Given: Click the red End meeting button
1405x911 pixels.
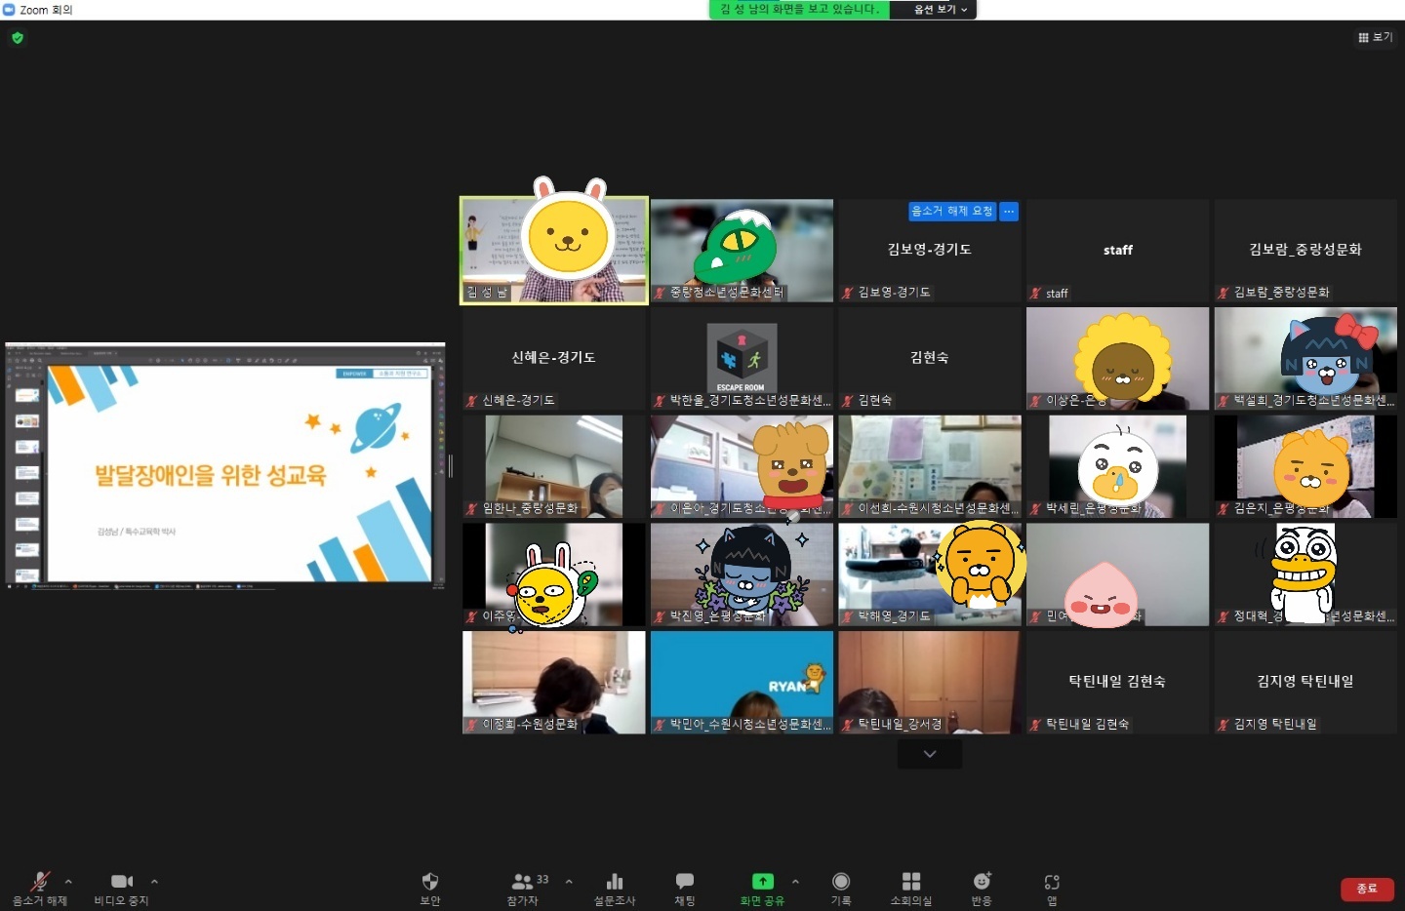Looking at the screenshot, I should (x=1367, y=889).
